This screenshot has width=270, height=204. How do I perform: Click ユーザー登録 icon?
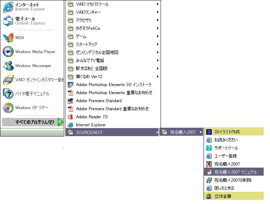coord(209,156)
